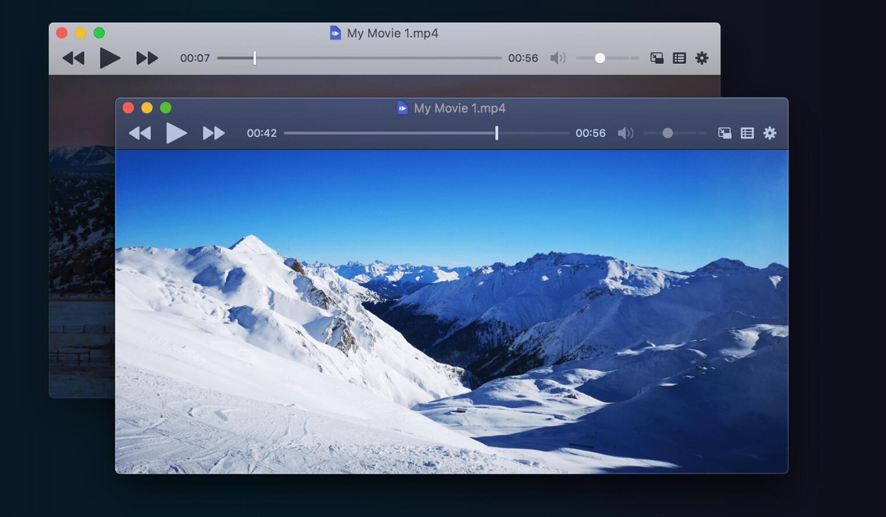The height and width of the screenshot is (517, 886).
Task: Mute audio in the front player window
Action: [625, 133]
